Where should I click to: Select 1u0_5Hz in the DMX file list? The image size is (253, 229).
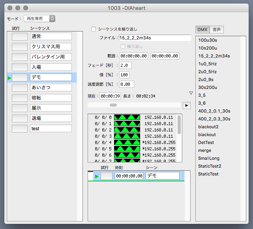pos(208,64)
